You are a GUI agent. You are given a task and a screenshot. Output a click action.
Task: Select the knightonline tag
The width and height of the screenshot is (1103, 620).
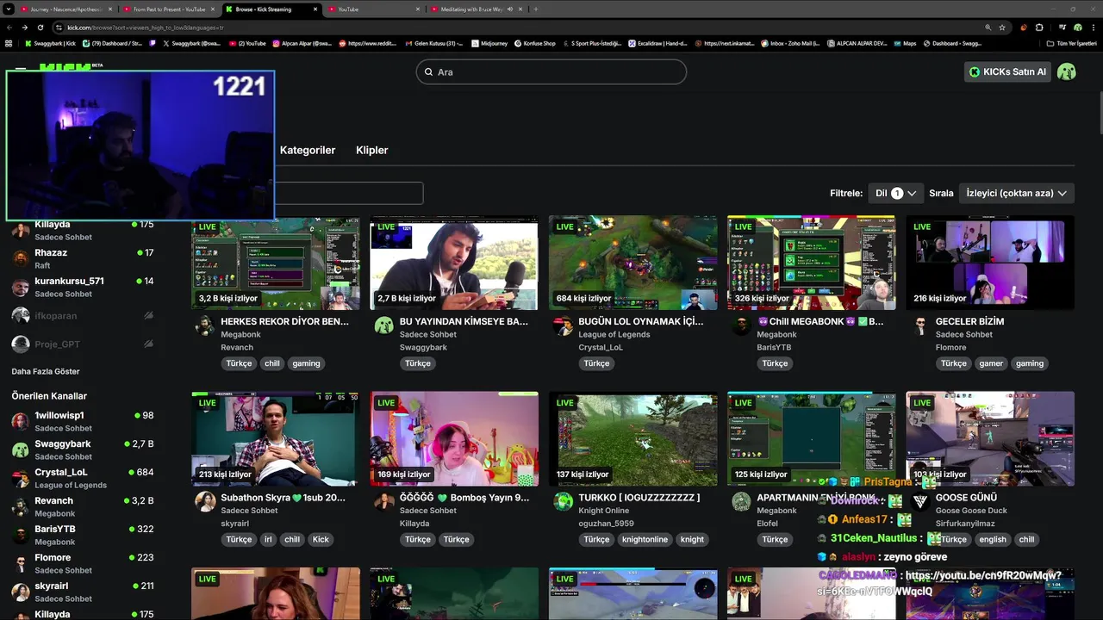645,539
